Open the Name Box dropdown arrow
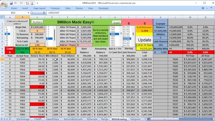Image resolution: width=215 pixels, height=121 pixels. click(28, 13)
